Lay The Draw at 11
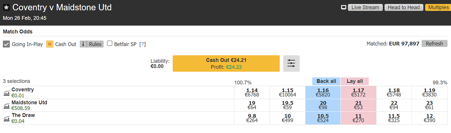Viewport: 451px width, 133px height. 358,118
